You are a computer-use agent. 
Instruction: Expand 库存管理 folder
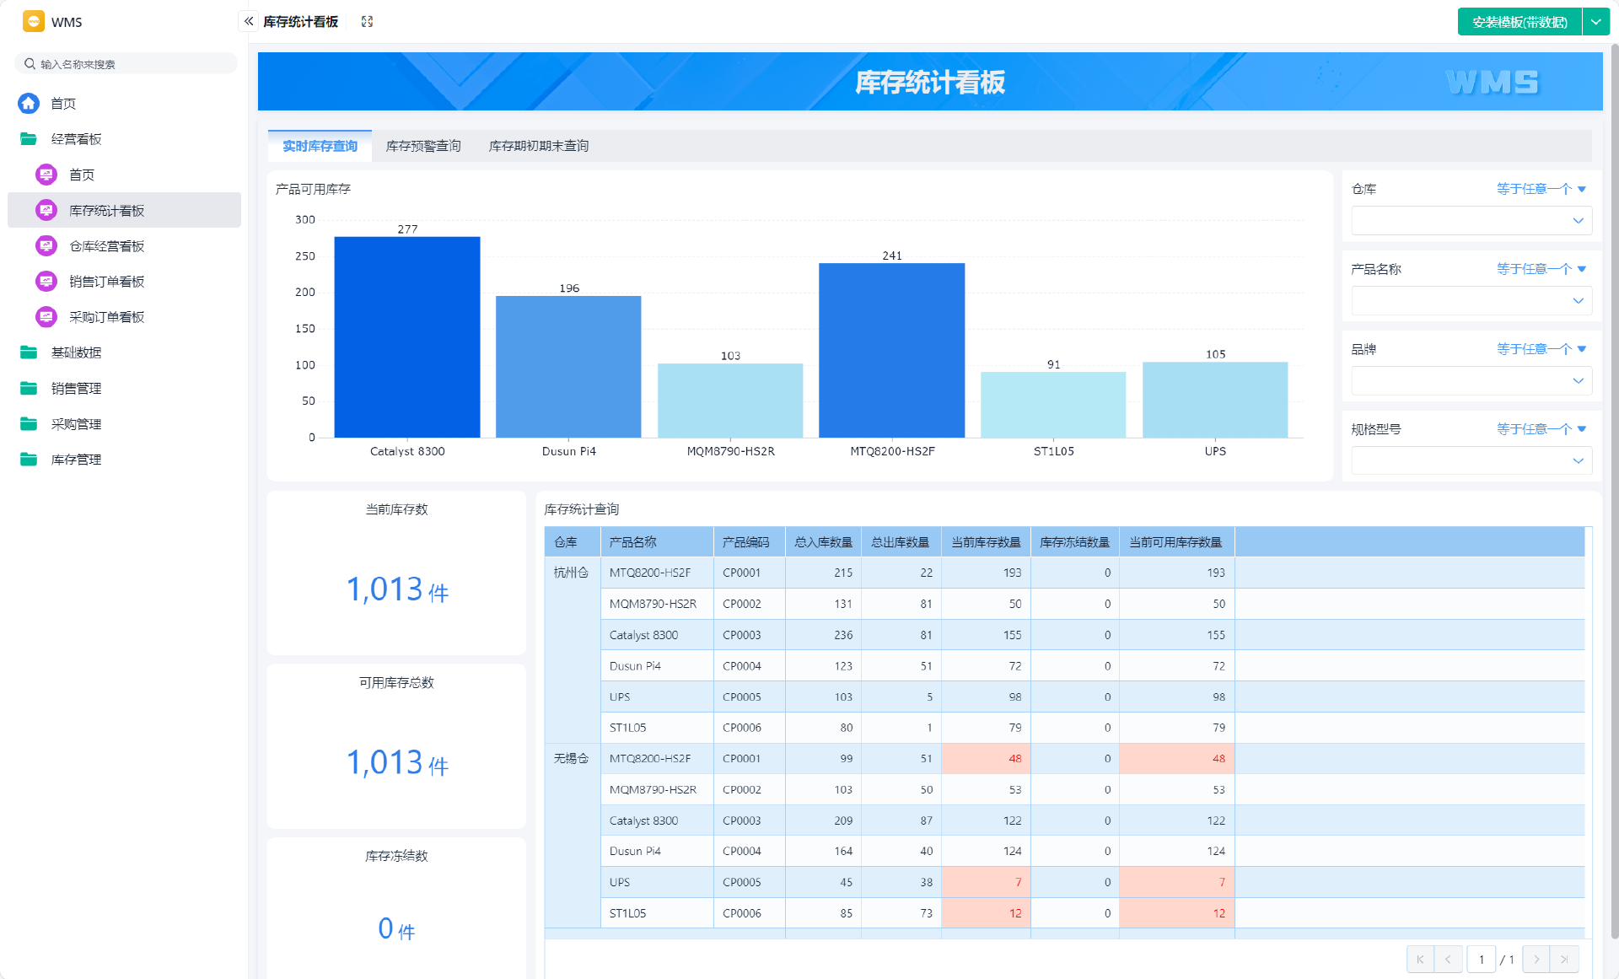tap(29, 460)
